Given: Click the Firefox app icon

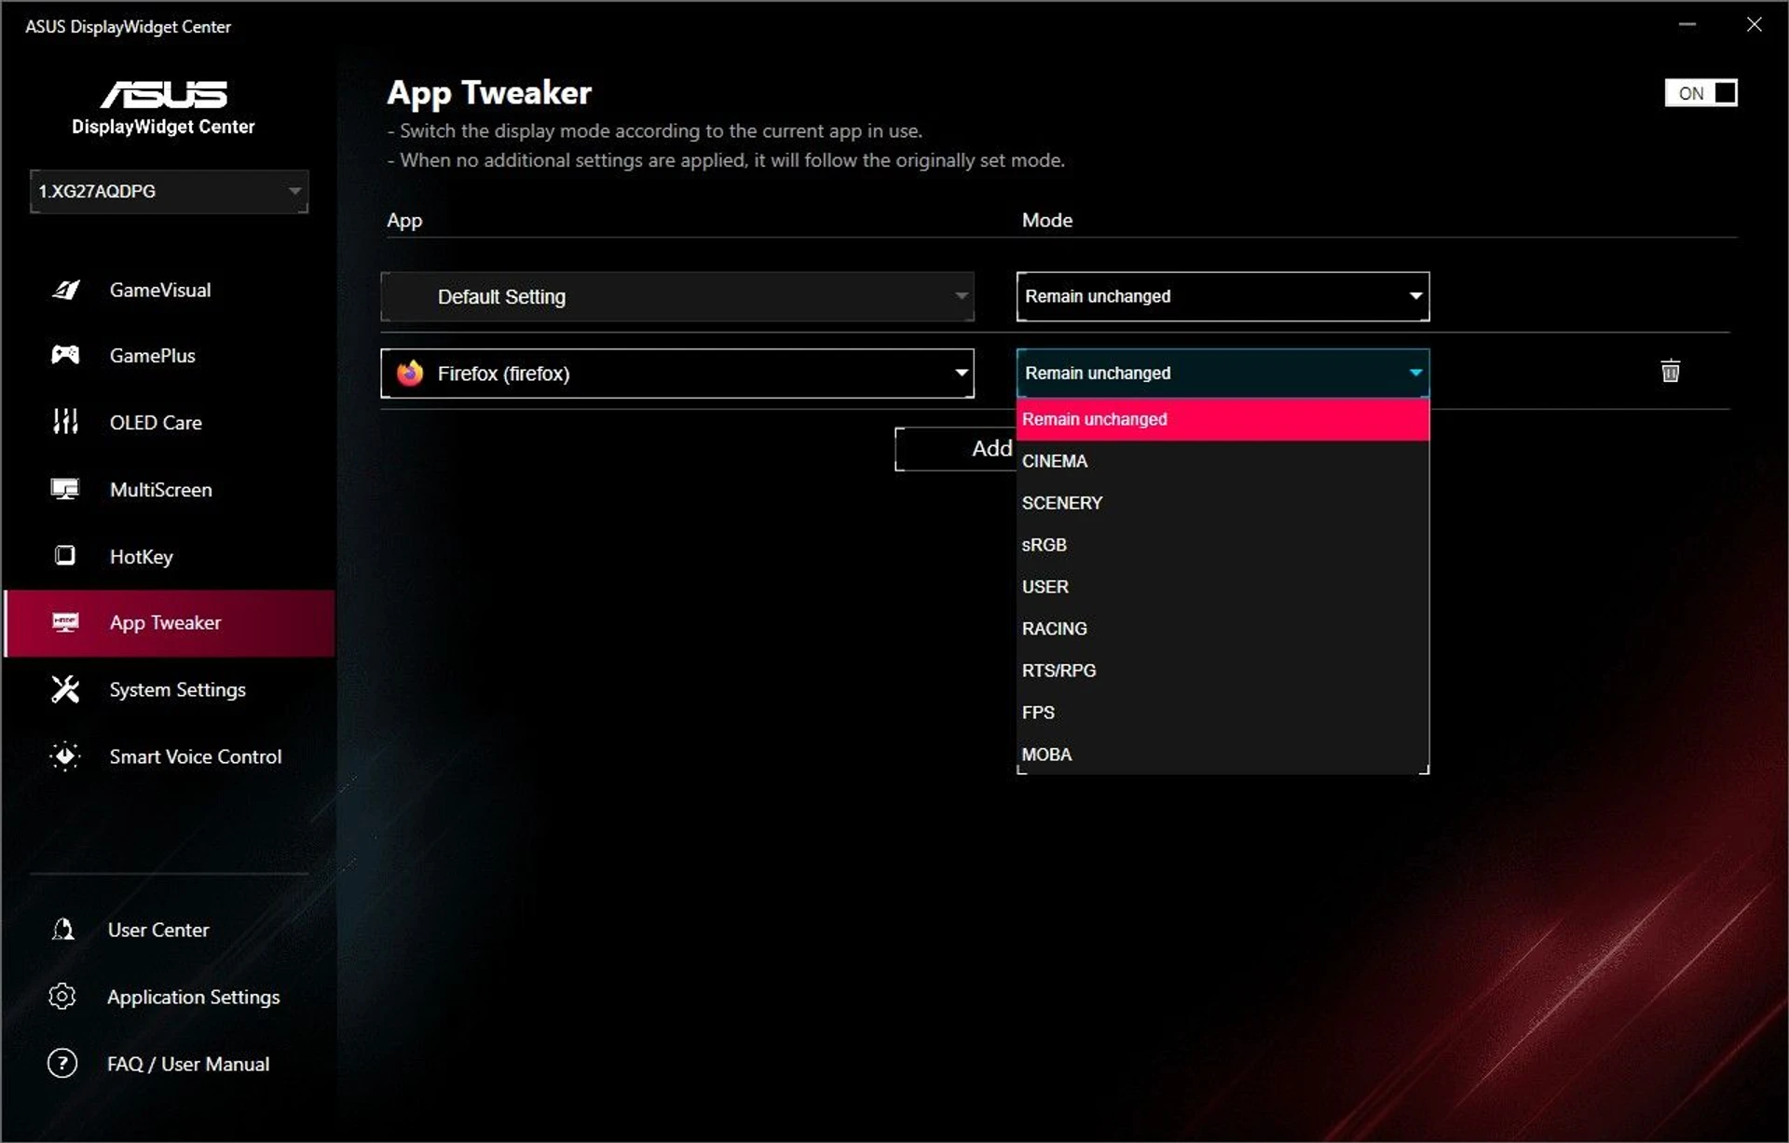Looking at the screenshot, I should (x=410, y=374).
